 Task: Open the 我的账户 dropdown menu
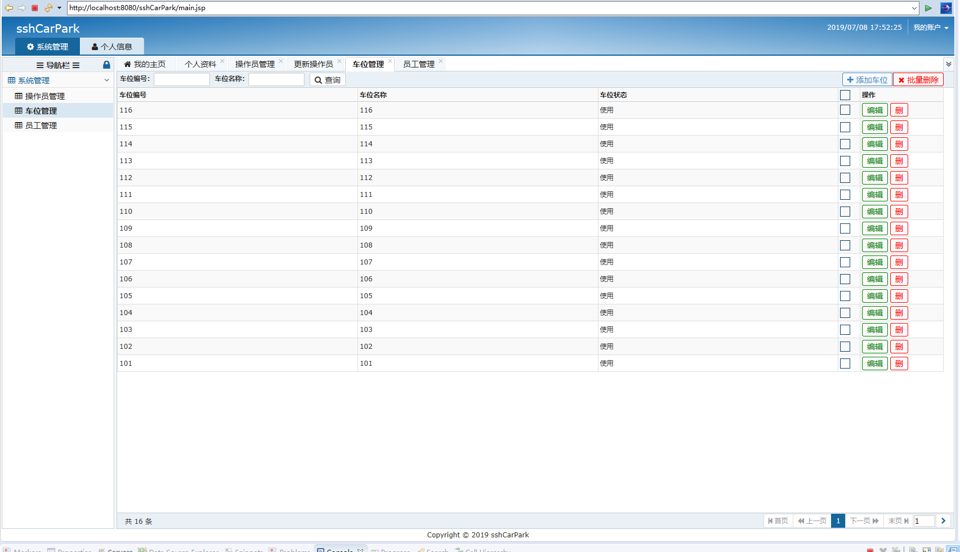click(930, 28)
